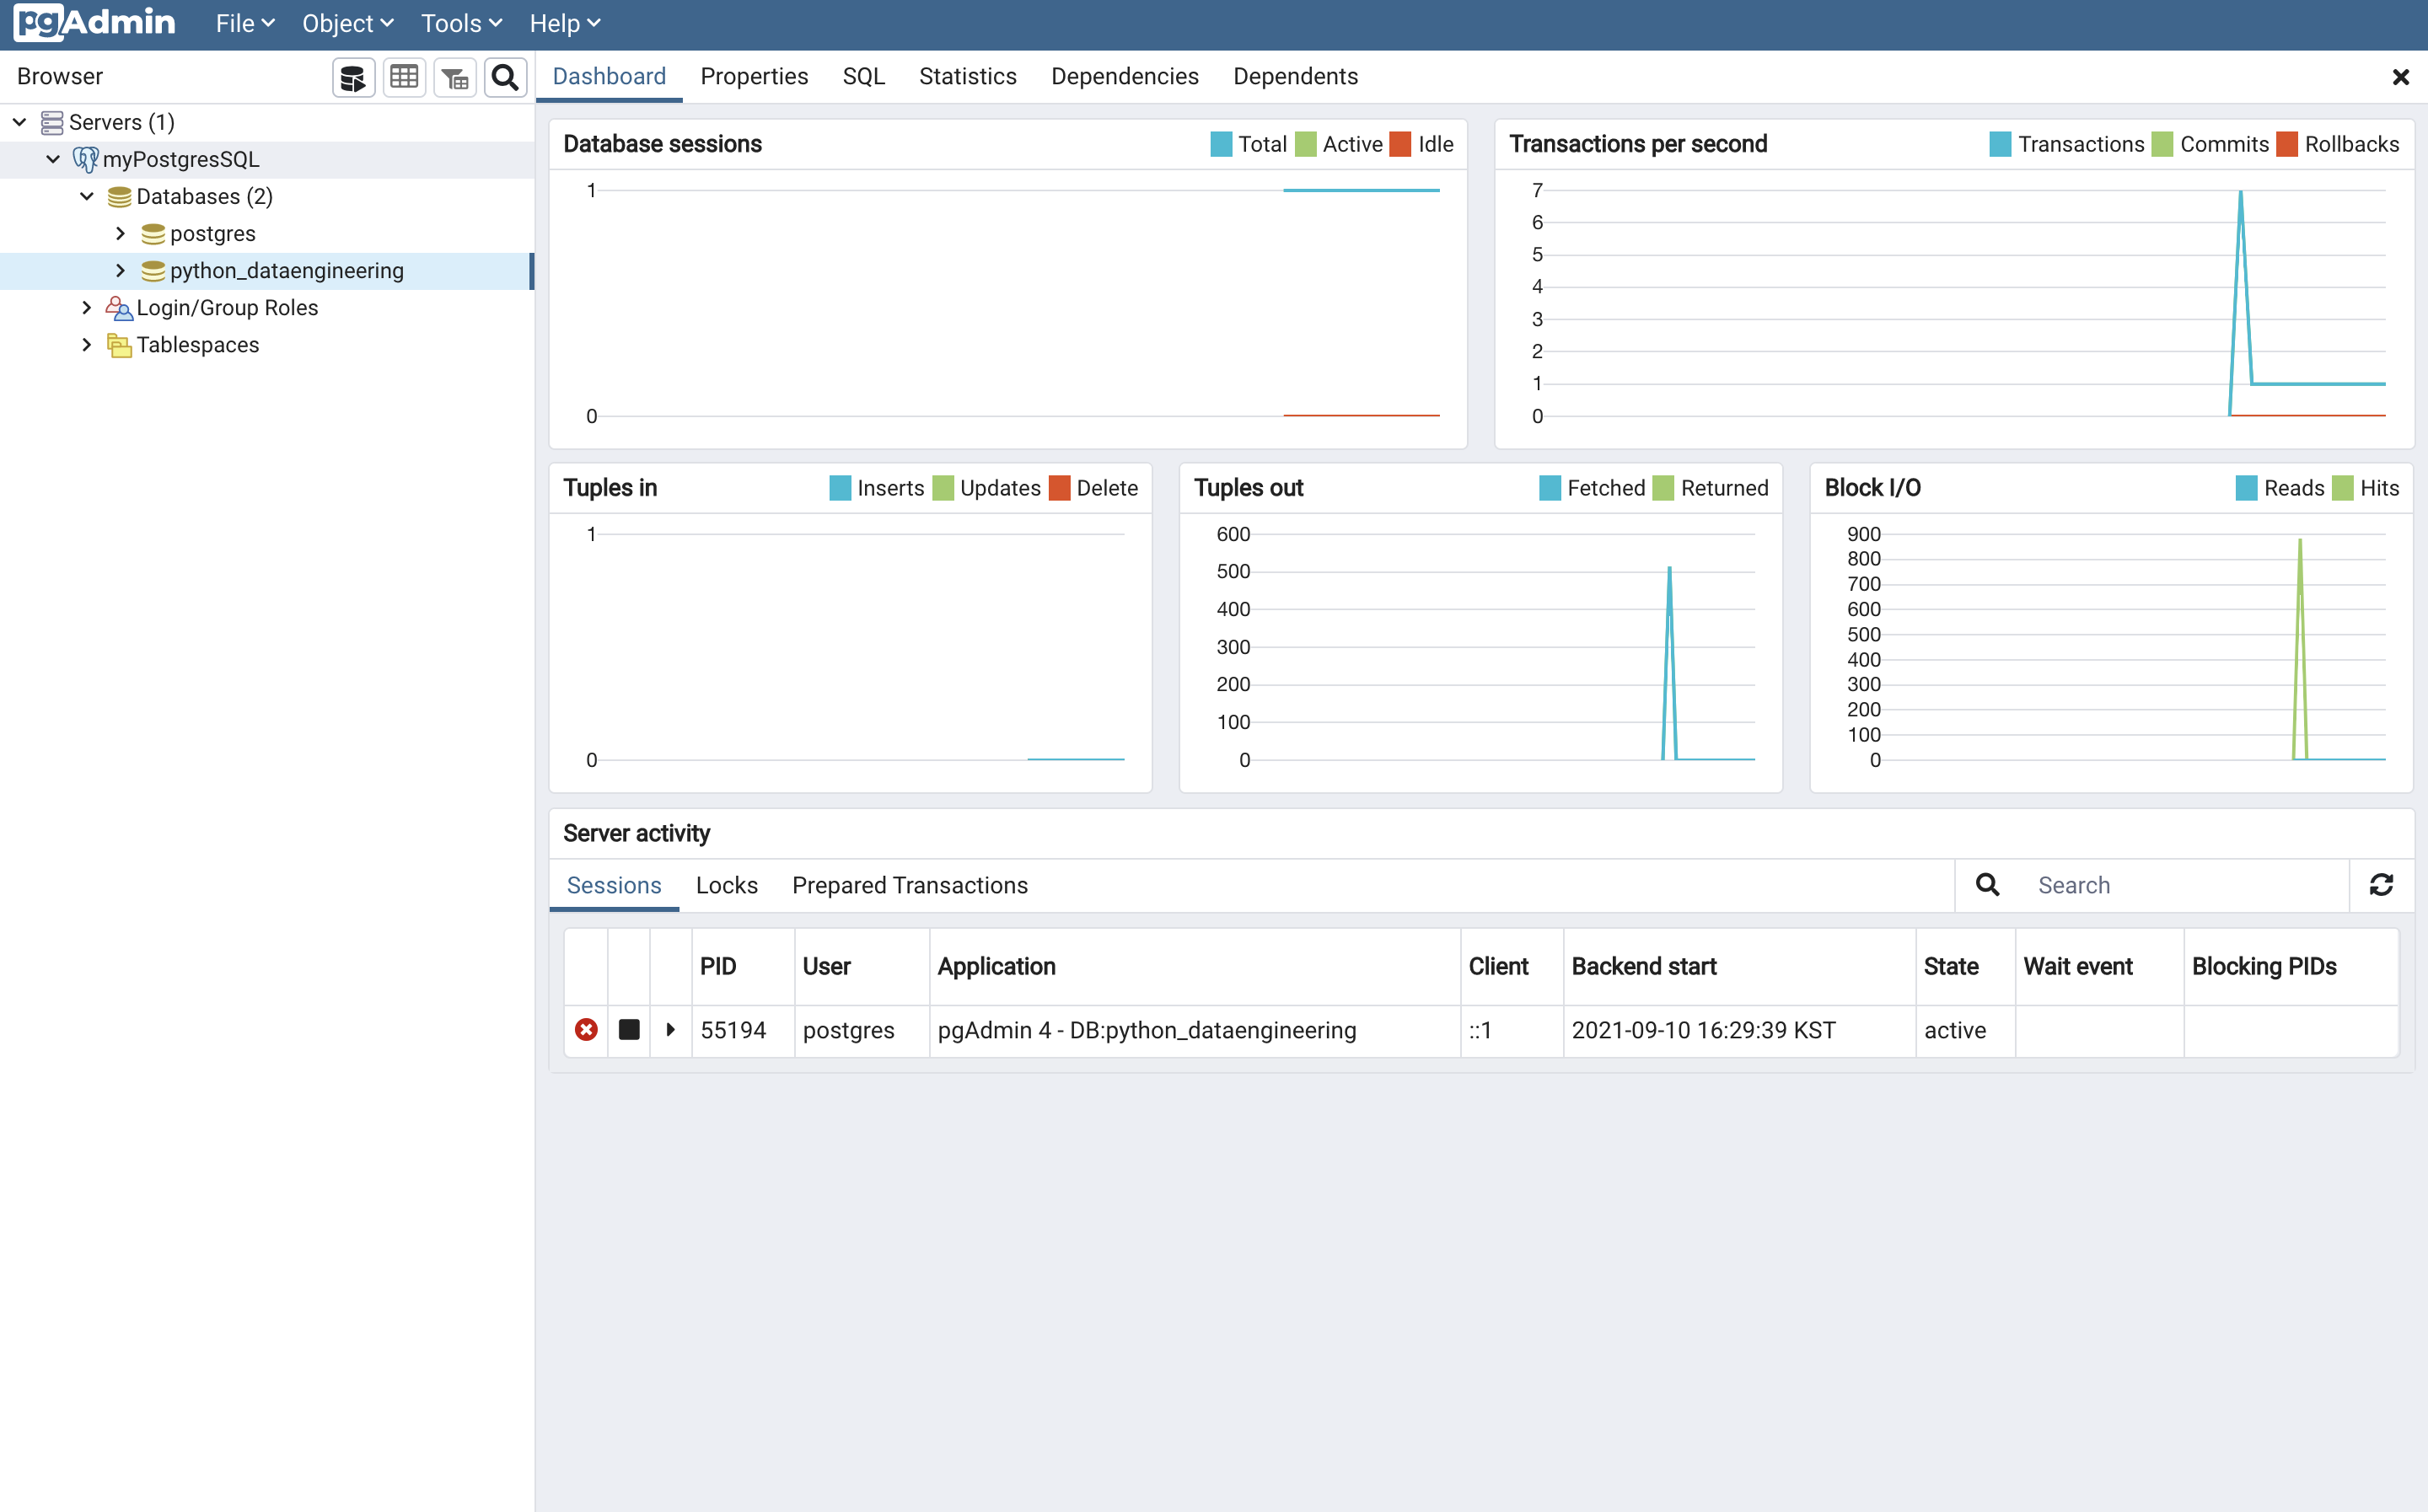The height and width of the screenshot is (1512, 2428).
Task: Click the Filtered Rows toolbar icon
Action: [455, 77]
